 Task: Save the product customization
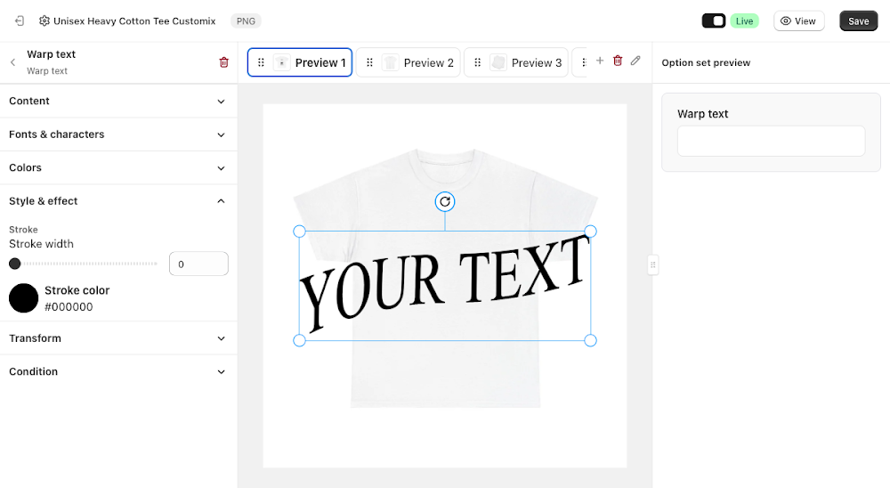click(858, 21)
